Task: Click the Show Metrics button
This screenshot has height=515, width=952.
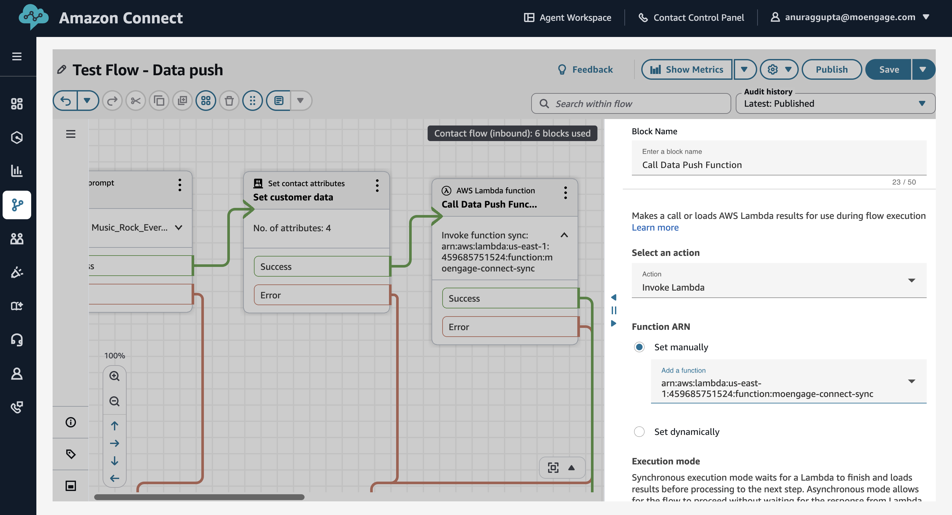Action: click(x=687, y=69)
